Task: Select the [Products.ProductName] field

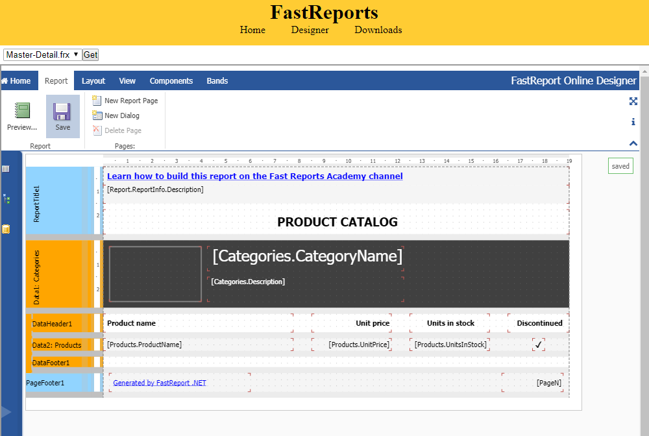Action: 198,345
